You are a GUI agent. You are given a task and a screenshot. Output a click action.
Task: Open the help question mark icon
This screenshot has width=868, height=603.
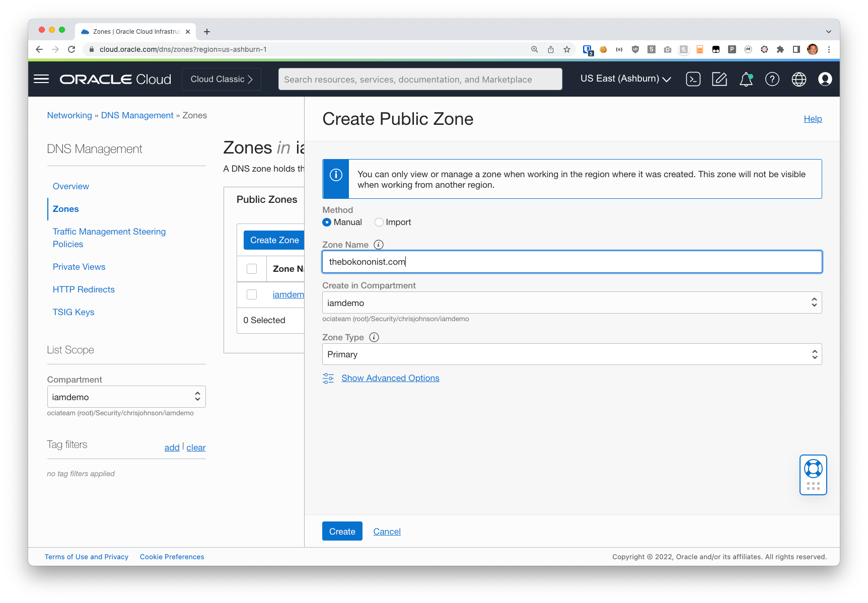772,79
